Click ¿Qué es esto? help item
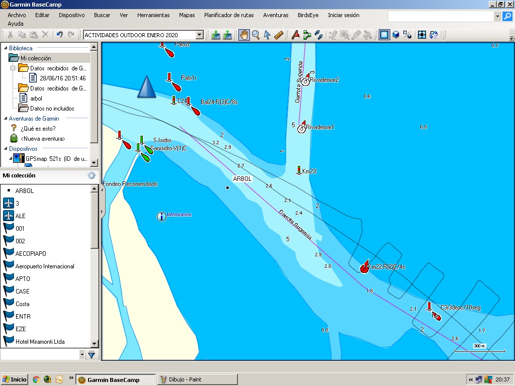The width and height of the screenshot is (515, 386). click(x=38, y=128)
